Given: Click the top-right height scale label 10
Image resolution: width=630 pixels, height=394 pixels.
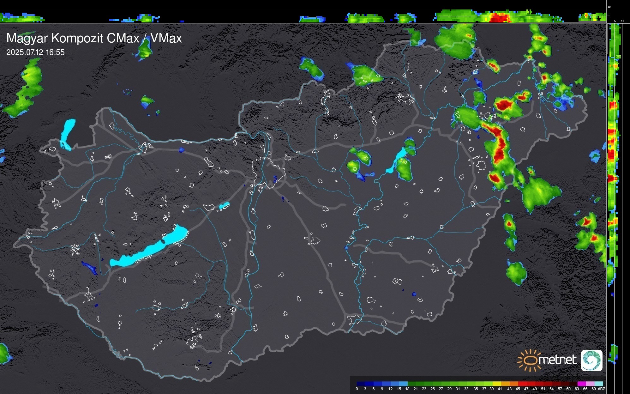Looking at the screenshot, I should (609, 7).
